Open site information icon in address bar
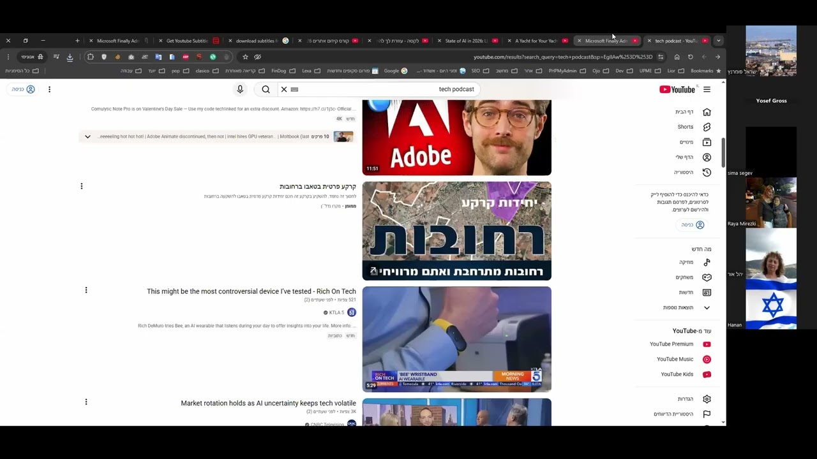Viewport: 817px width, 459px height. 661,57
